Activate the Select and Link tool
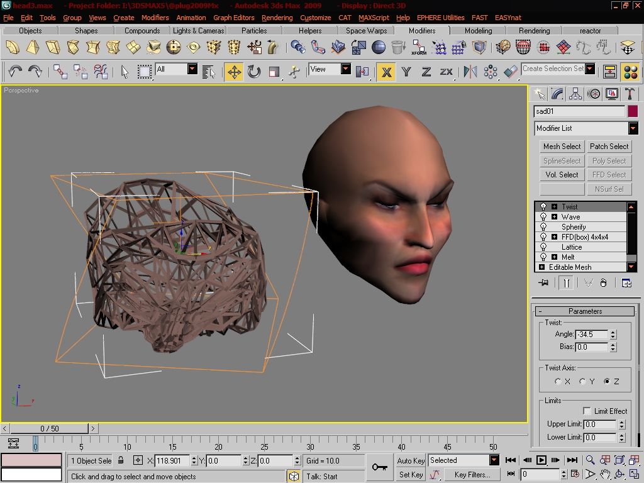This screenshot has width=644, height=483. point(60,72)
